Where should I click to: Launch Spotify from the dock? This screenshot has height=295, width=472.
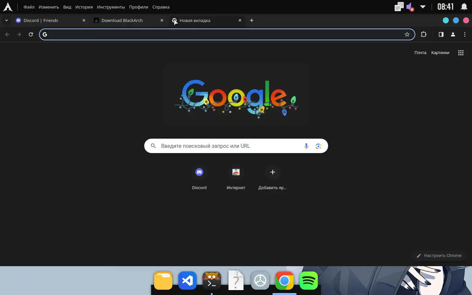point(309,281)
